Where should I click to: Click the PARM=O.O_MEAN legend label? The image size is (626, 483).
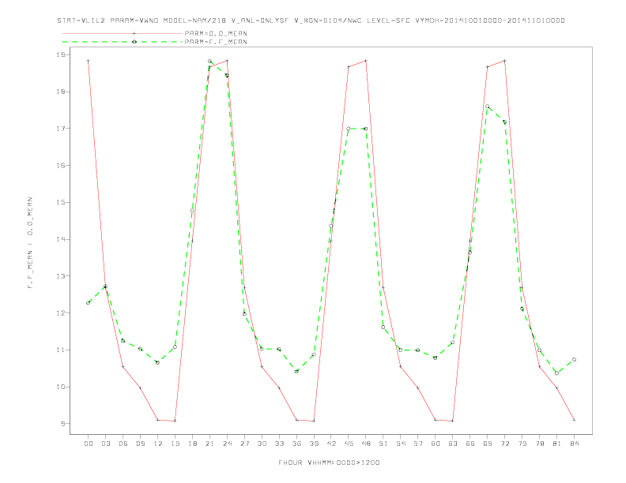[x=216, y=33]
